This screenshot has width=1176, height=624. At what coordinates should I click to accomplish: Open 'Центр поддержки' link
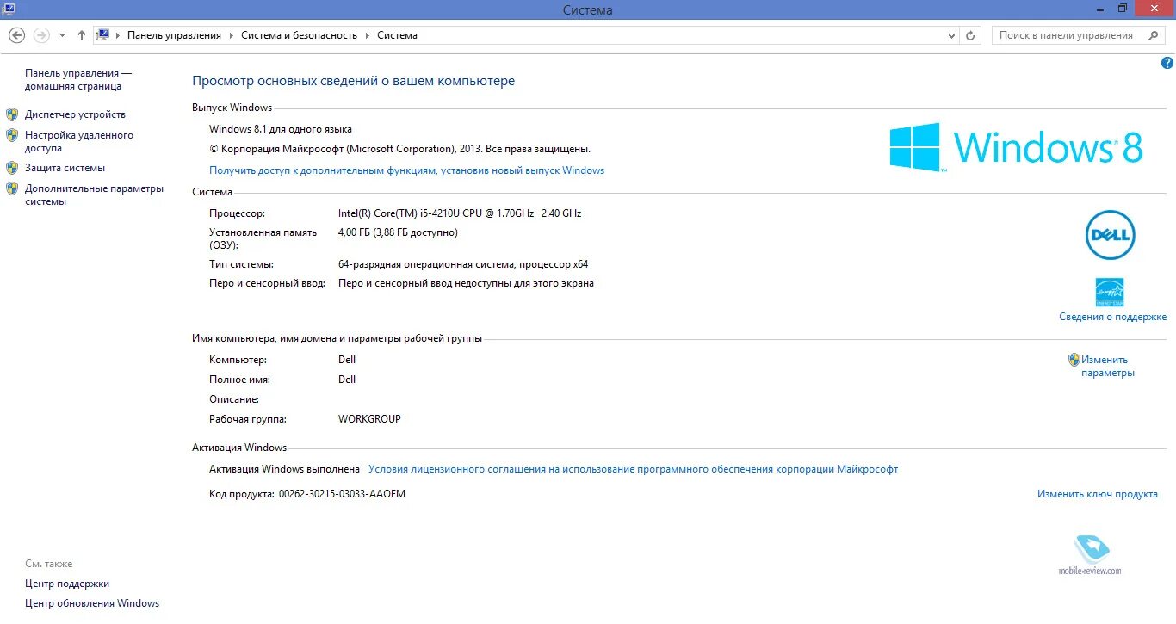point(67,584)
